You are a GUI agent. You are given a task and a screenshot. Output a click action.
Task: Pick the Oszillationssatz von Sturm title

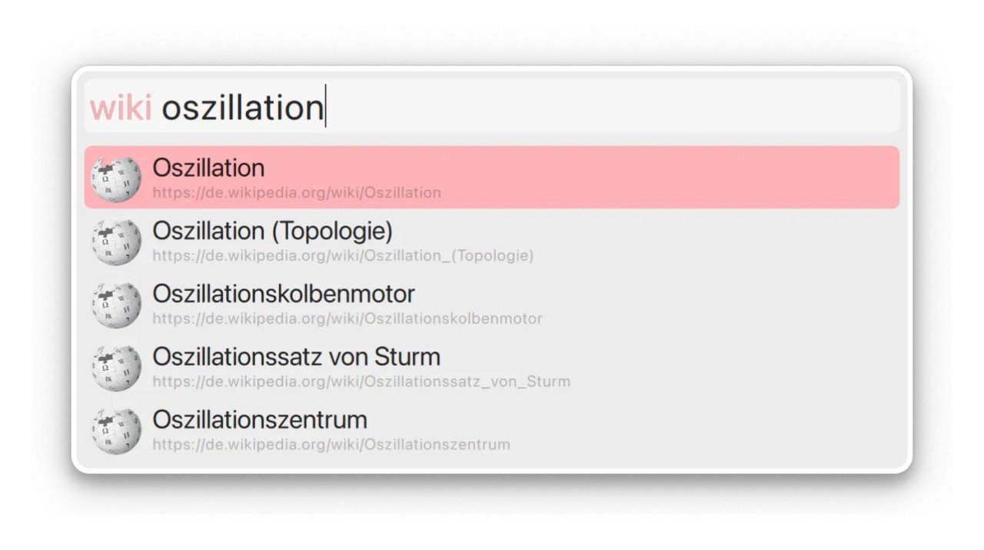click(296, 357)
